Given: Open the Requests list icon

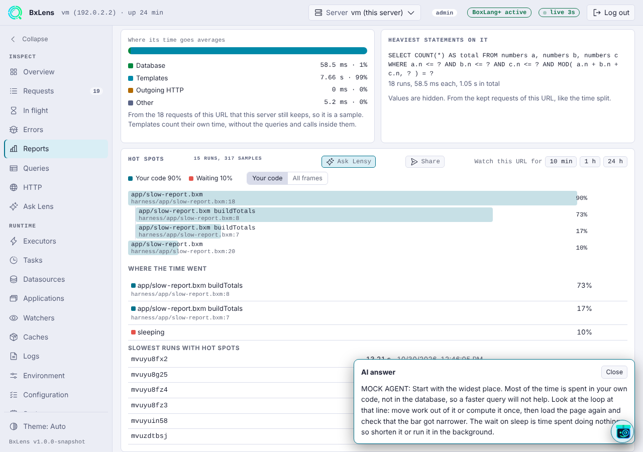Looking at the screenshot, I should (x=14, y=91).
